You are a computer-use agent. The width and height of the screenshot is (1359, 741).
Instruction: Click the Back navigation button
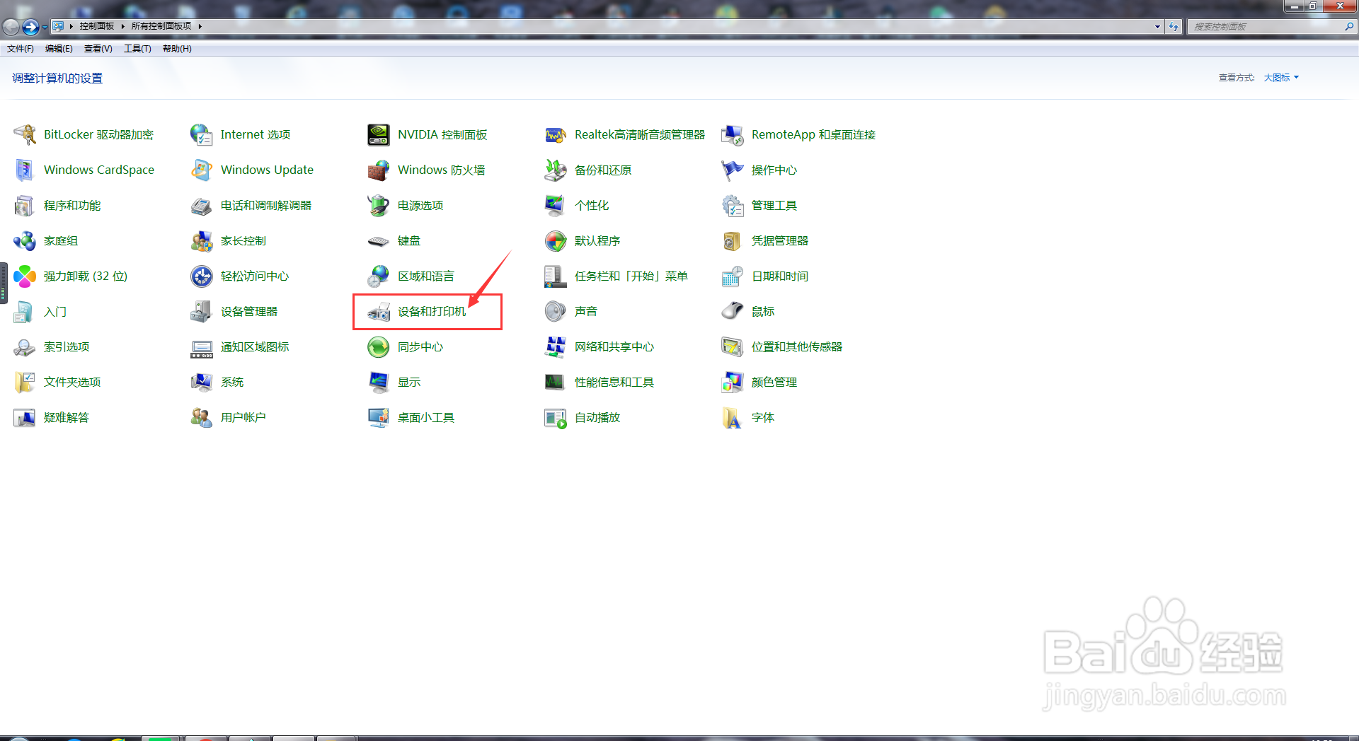pyautogui.click(x=11, y=27)
